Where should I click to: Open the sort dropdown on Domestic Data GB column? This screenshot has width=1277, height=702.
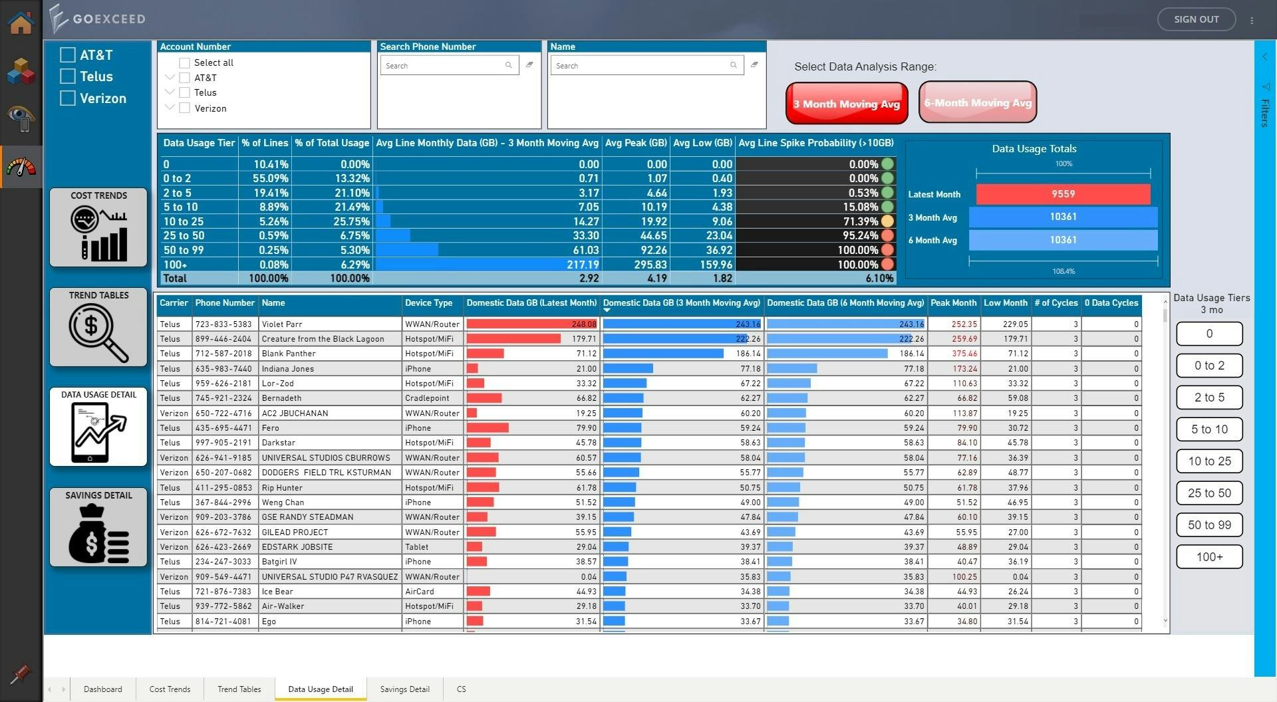coord(607,310)
